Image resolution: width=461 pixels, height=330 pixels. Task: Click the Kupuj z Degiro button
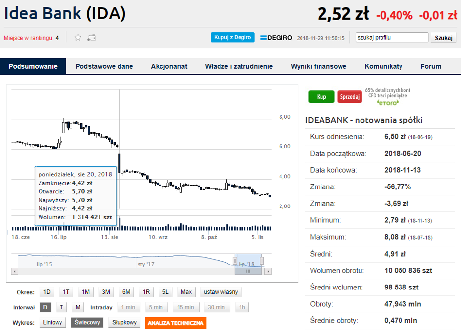click(232, 38)
